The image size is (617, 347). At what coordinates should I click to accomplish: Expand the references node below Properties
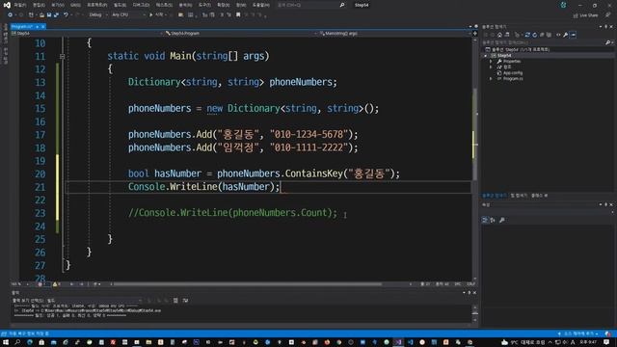click(491, 67)
